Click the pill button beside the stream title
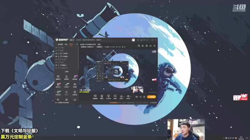Screen dimensions: 250x140 point(99,44)
